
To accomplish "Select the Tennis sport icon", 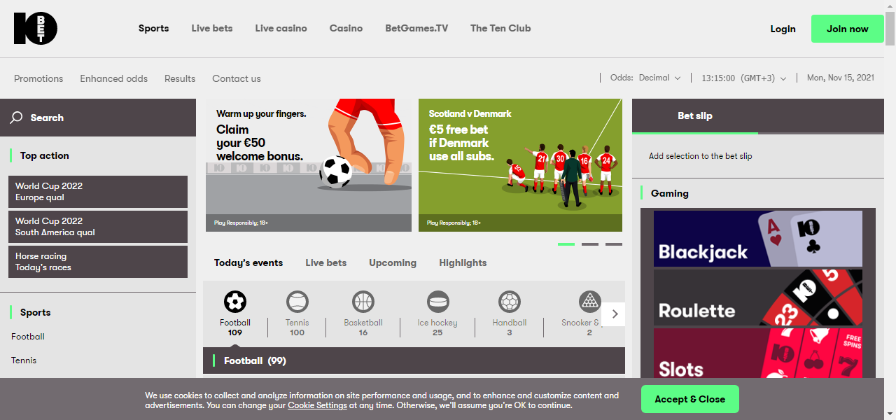I will [297, 302].
